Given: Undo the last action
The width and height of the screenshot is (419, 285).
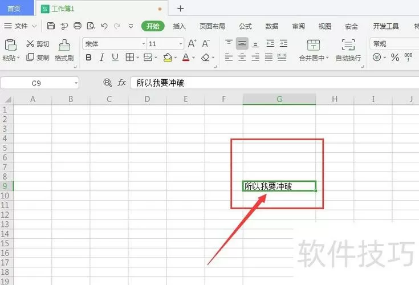Looking at the screenshot, I should [104, 26].
